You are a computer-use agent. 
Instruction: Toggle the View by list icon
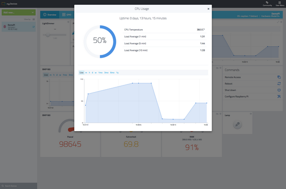tap(33, 19)
